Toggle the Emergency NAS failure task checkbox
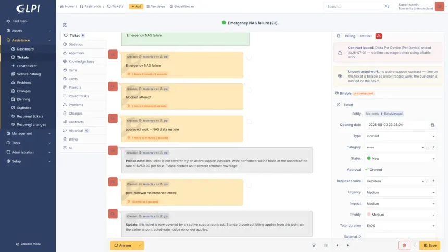This screenshot has height=252, width=448. [x=249, y=58]
